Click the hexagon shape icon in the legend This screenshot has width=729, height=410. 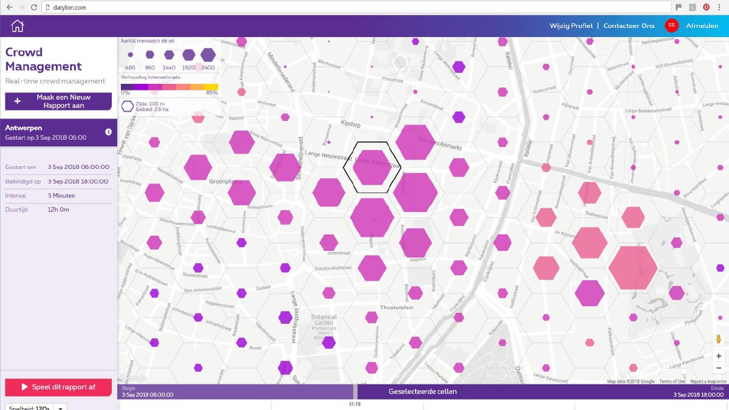(x=127, y=106)
